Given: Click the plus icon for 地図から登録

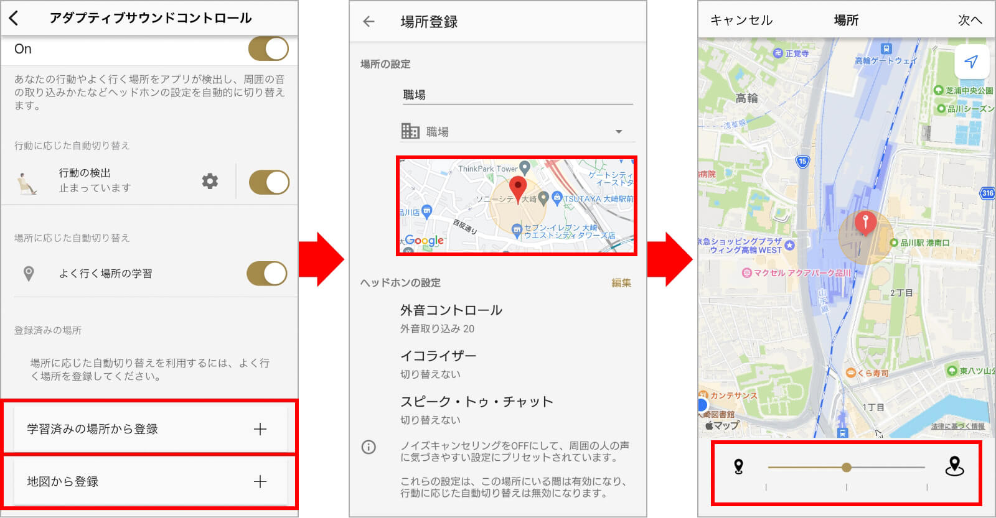Looking at the screenshot, I should pyautogui.click(x=260, y=481).
